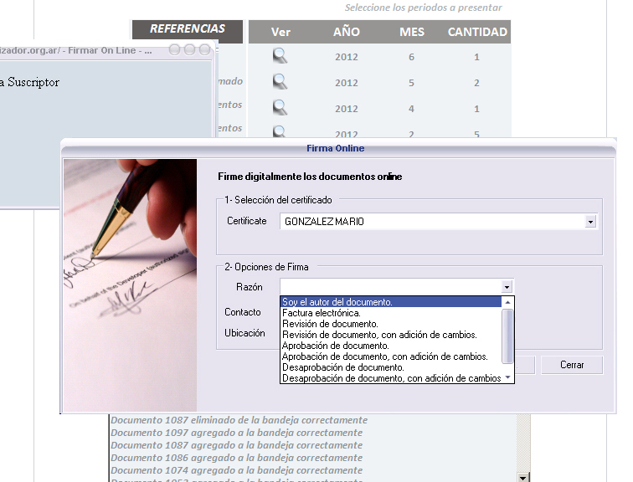Click magnifier icon for 2012 month 5

coord(280,82)
